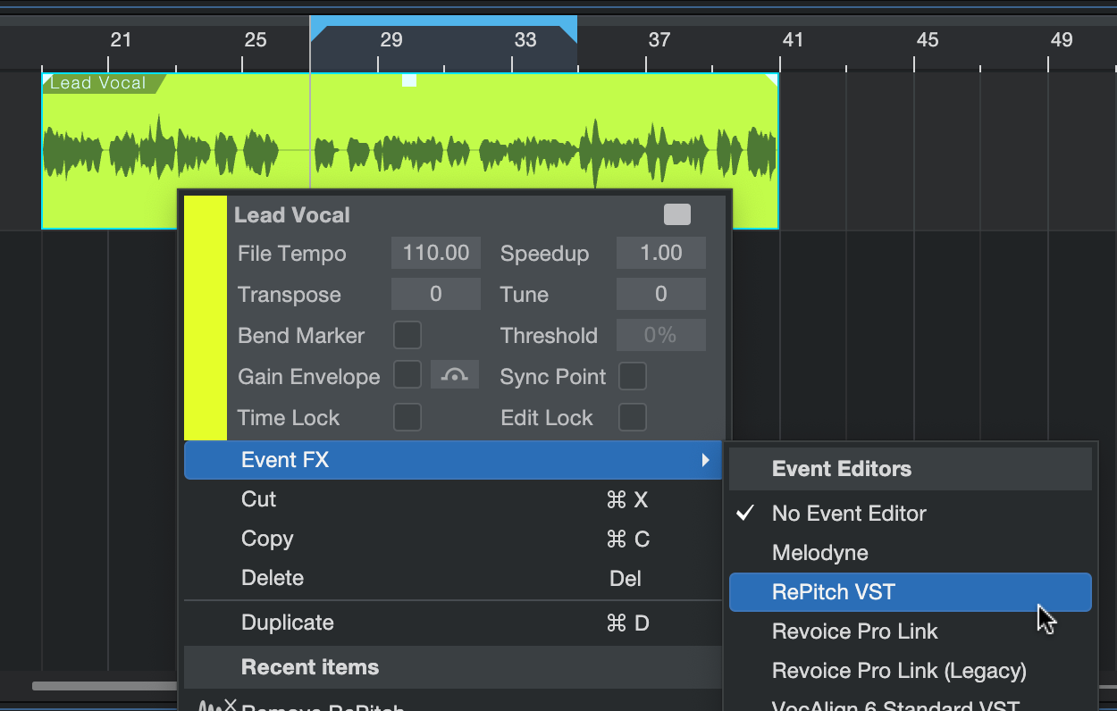
Task: Click the yellow event color swatch
Action: (x=205, y=318)
